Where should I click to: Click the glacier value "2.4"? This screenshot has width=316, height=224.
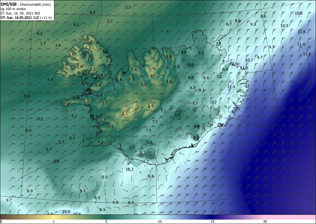pos(150,106)
